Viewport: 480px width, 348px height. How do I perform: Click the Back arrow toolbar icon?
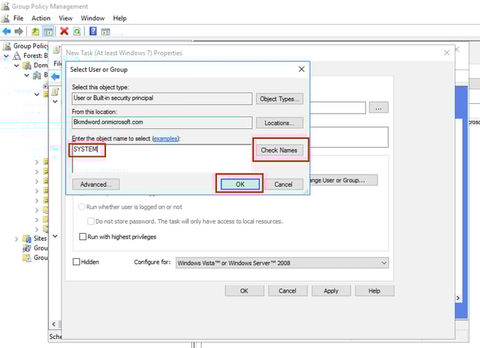6,31
